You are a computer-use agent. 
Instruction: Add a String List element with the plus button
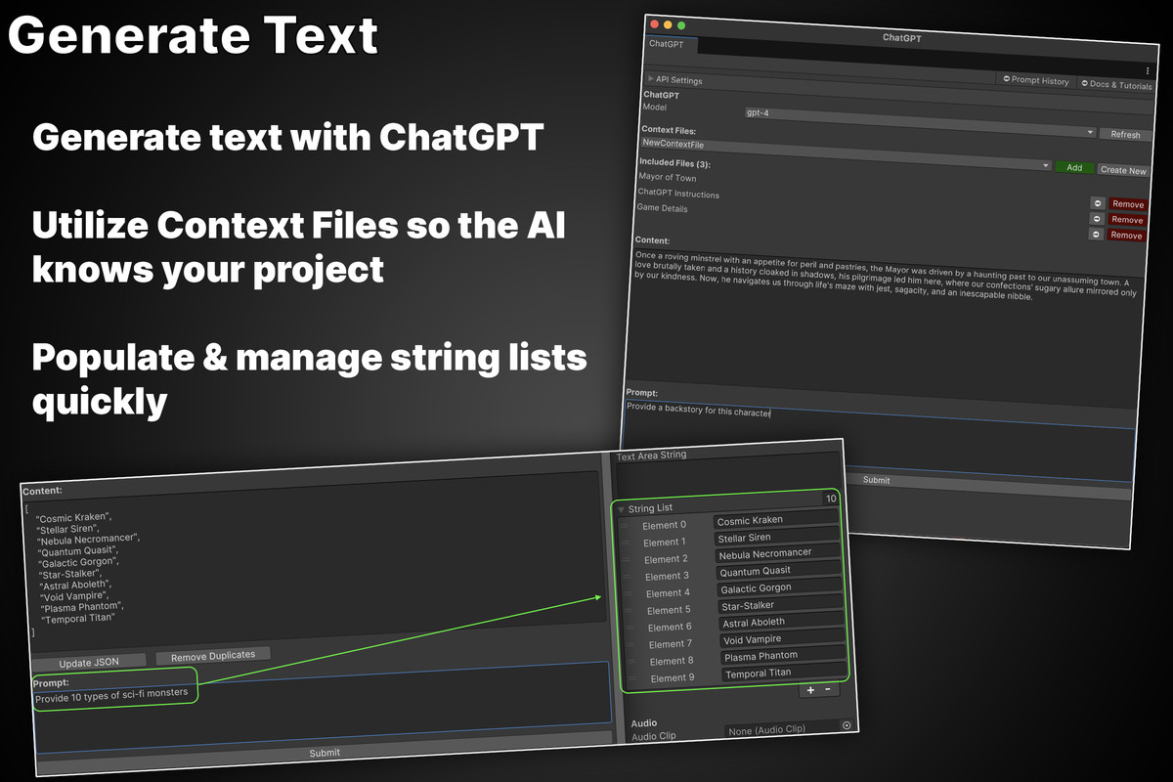coord(809,689)
